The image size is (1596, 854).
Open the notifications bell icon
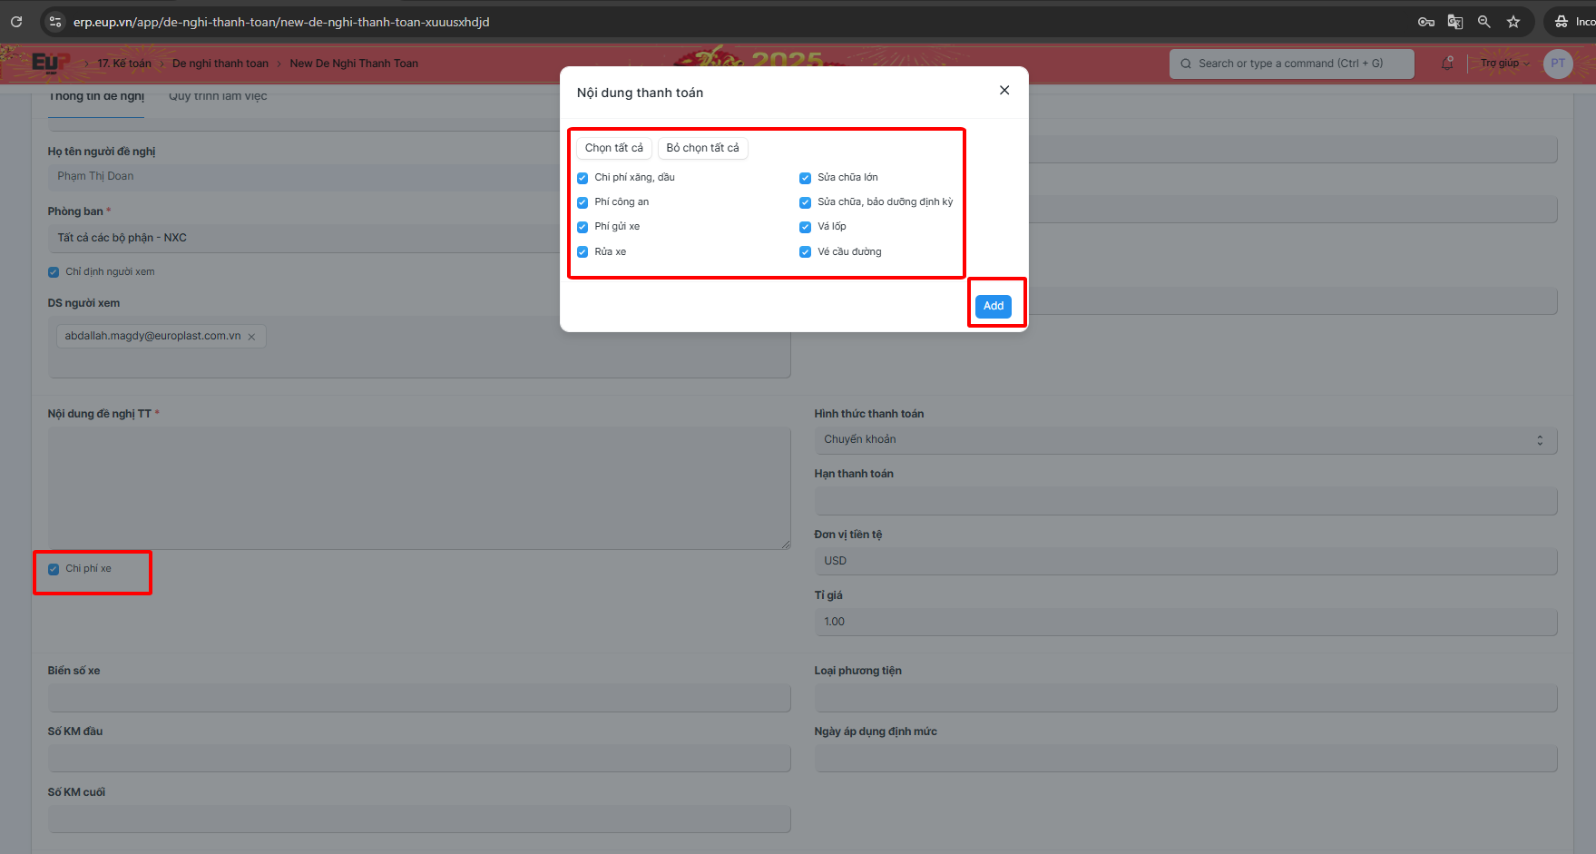1446,64
